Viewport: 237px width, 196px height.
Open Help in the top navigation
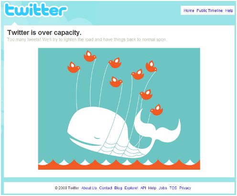[x=229, y=11]
